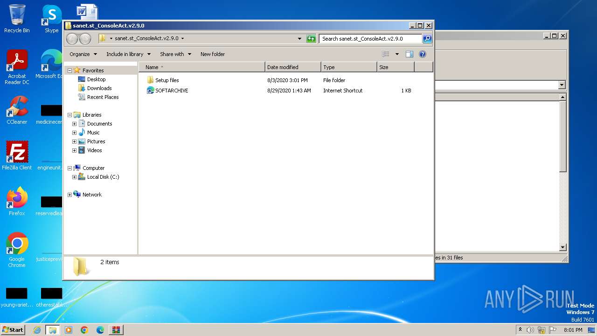Click the clock showing 8:01 PM
This screenshot has width=597, height=336.
(573, 330)
